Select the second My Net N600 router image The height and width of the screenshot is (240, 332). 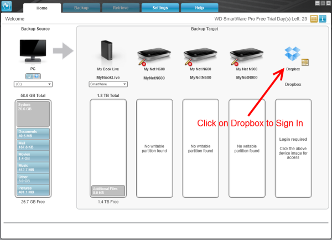200,55
